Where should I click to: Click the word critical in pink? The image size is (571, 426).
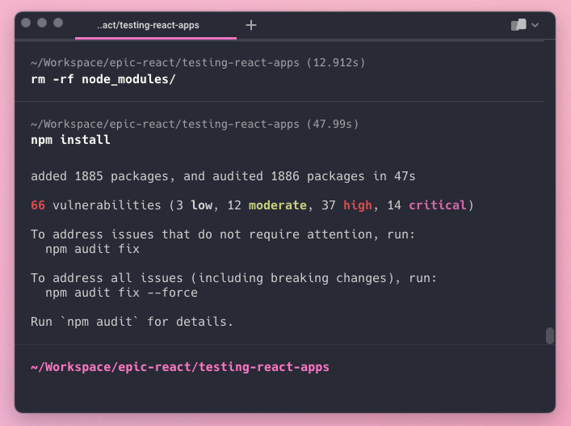(437, 205)
